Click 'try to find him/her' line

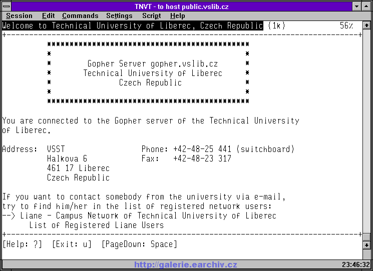[137, 206]
